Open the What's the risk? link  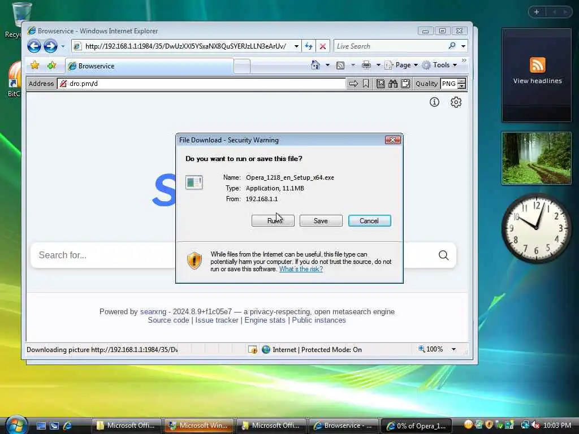301,269
